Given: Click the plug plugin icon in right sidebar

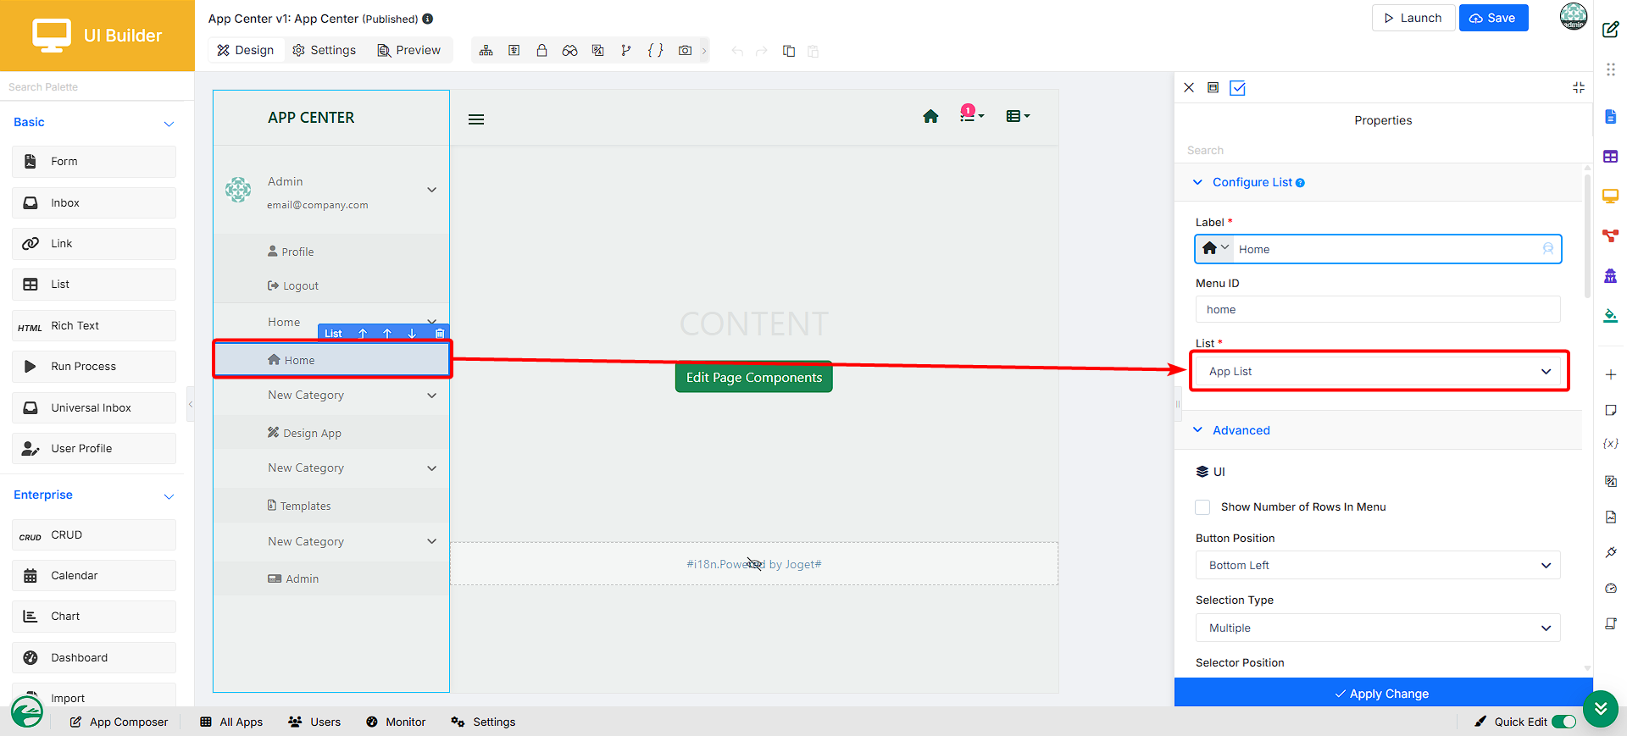Looking at the screenshot, I should [1611, 552].
